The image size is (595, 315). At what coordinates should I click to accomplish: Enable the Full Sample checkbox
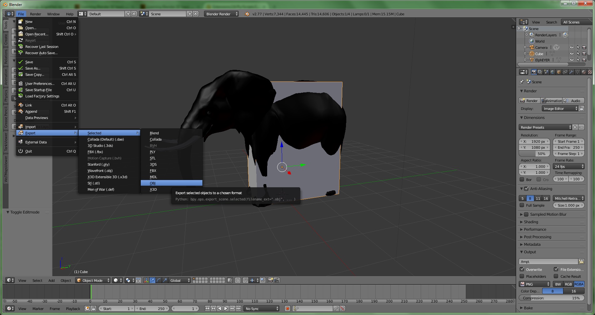click(522, 205)
